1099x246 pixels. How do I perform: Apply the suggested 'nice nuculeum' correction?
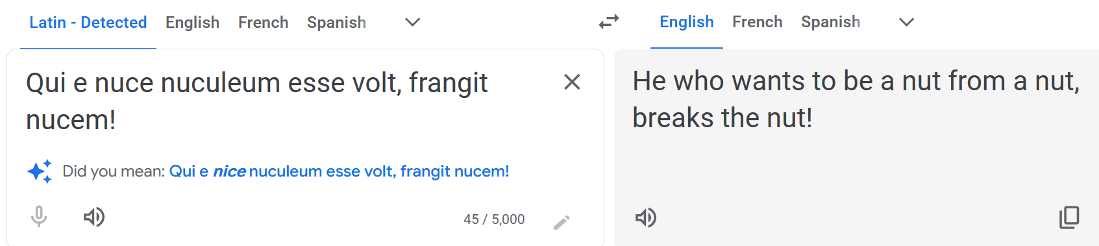pos(339,171)
